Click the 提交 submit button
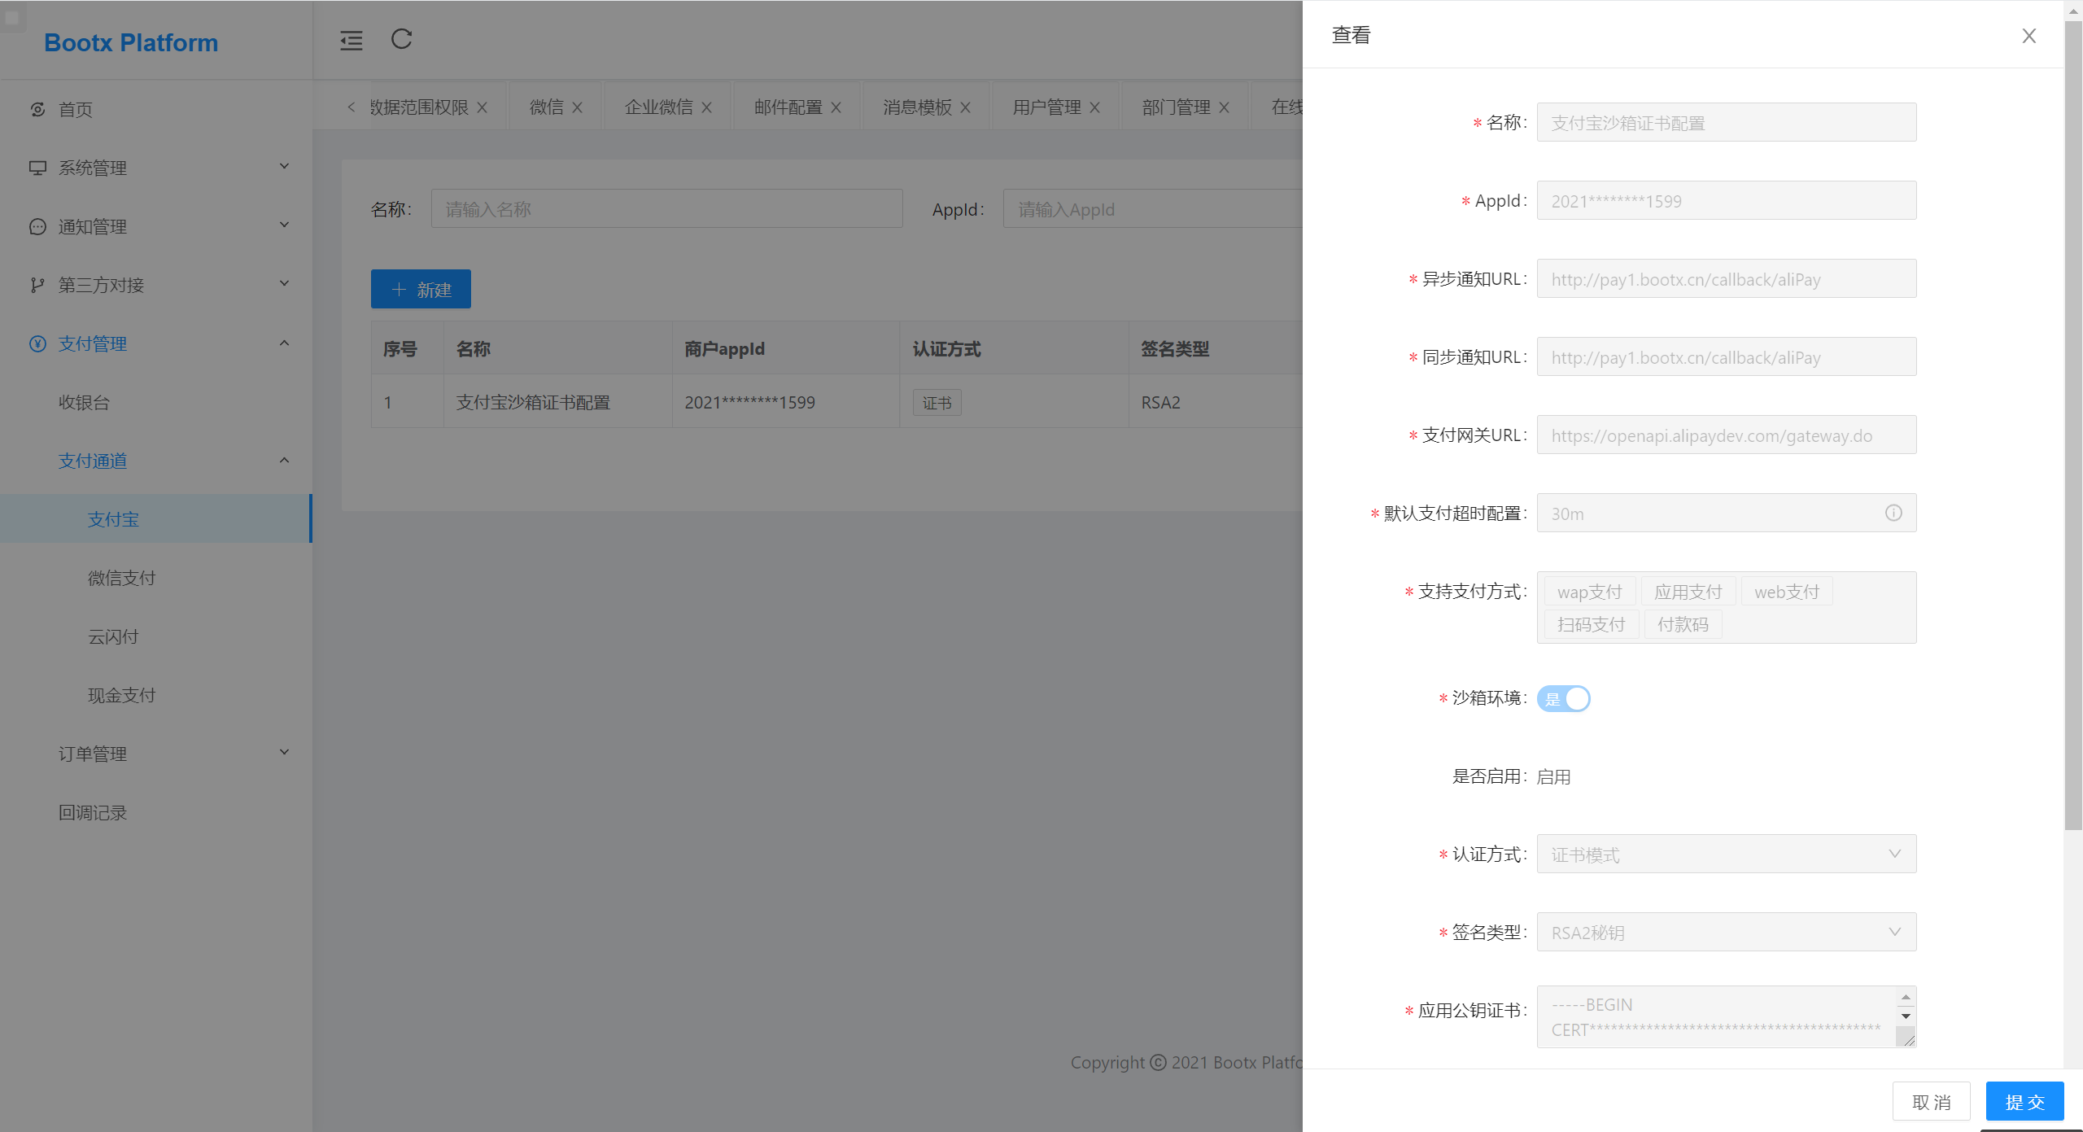Viewport: 2083px width, 1132px height. coord(2024,1101)
